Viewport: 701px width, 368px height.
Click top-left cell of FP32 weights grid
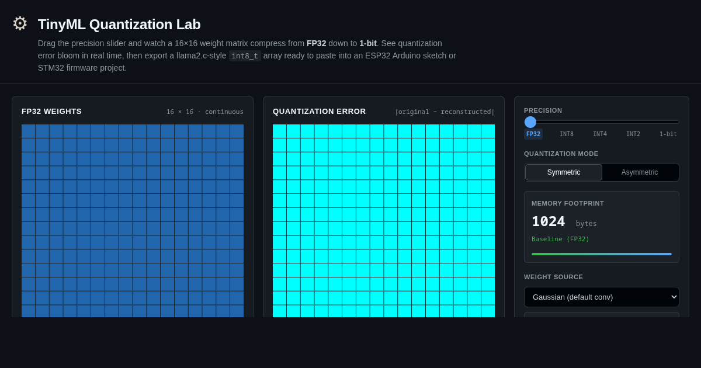click(x=29, y=131)
